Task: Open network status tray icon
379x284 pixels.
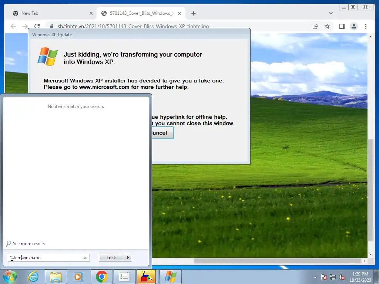Action: point(333,277)
